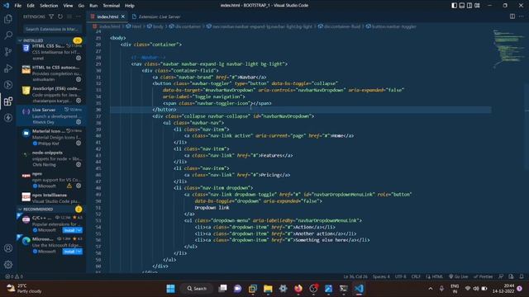
Task: Open the Search view in activity bar
Action: tap(8, 35)
